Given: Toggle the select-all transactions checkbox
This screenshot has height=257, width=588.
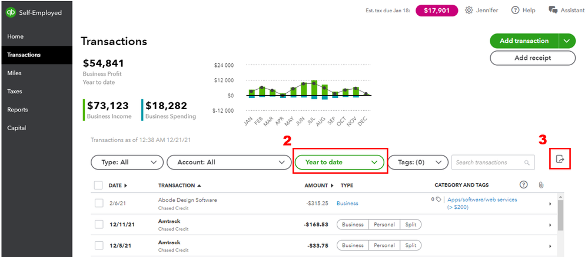Looking at the screenshot, I should click(x=99, y=185).
